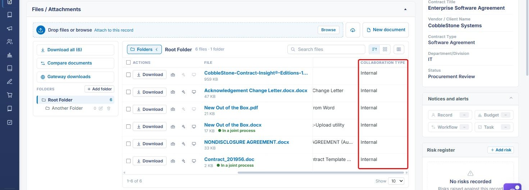Click the horizontal scrollbar under file table
This screenshot has width=529, height=190.
coord(321,172)
